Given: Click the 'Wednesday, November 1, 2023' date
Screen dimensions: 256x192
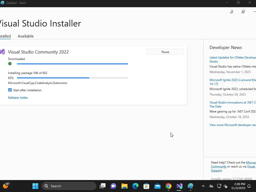Looking at the screenshot, I should click(230, 72).
